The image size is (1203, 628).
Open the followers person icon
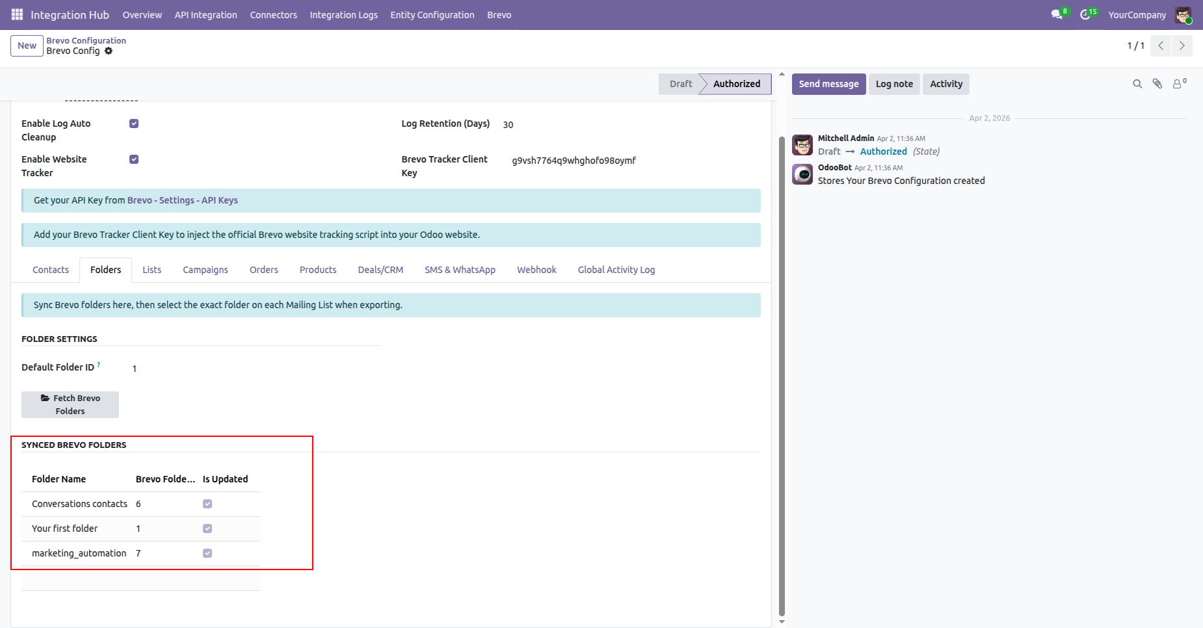(1178, 83)
